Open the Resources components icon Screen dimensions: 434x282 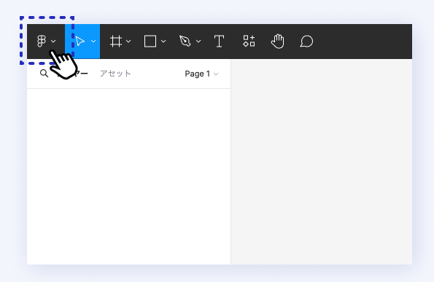[x=249, y=41]
